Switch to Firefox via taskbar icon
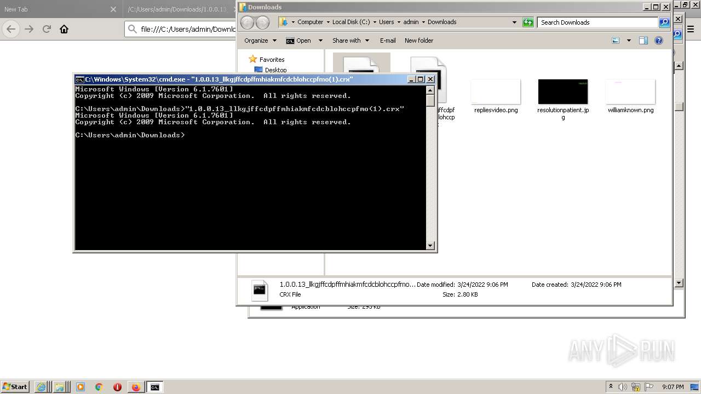 (136, 387)
